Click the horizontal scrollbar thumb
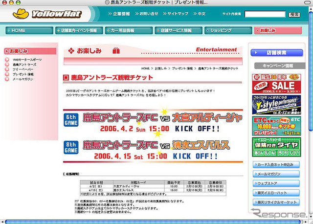Image resolution: width=313 pixels, height=224 pixels. pyautogui.click(x=153, y=222)
